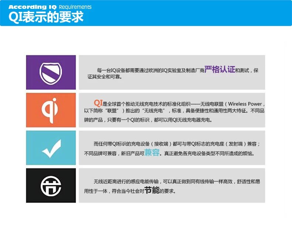Click the purple highlighted text 严格认证
This screenshot has height=234, width=292.
coord(220,69)
